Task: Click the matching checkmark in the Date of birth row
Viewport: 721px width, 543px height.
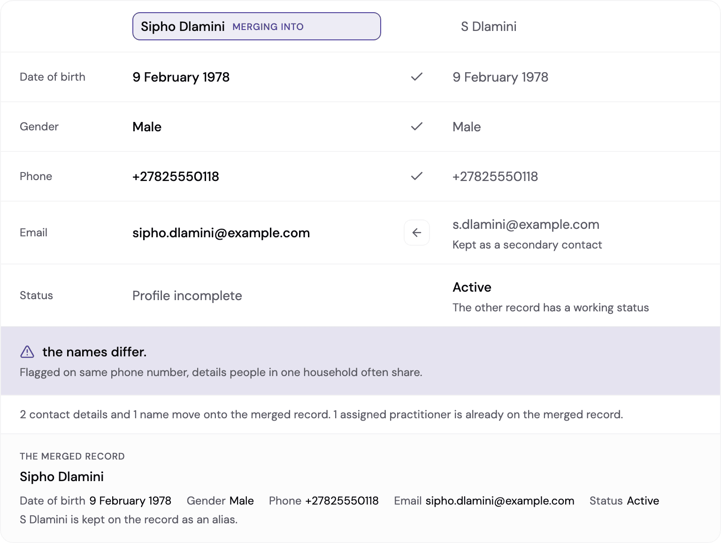Action: pyautogui.click(x=417, y=77)
